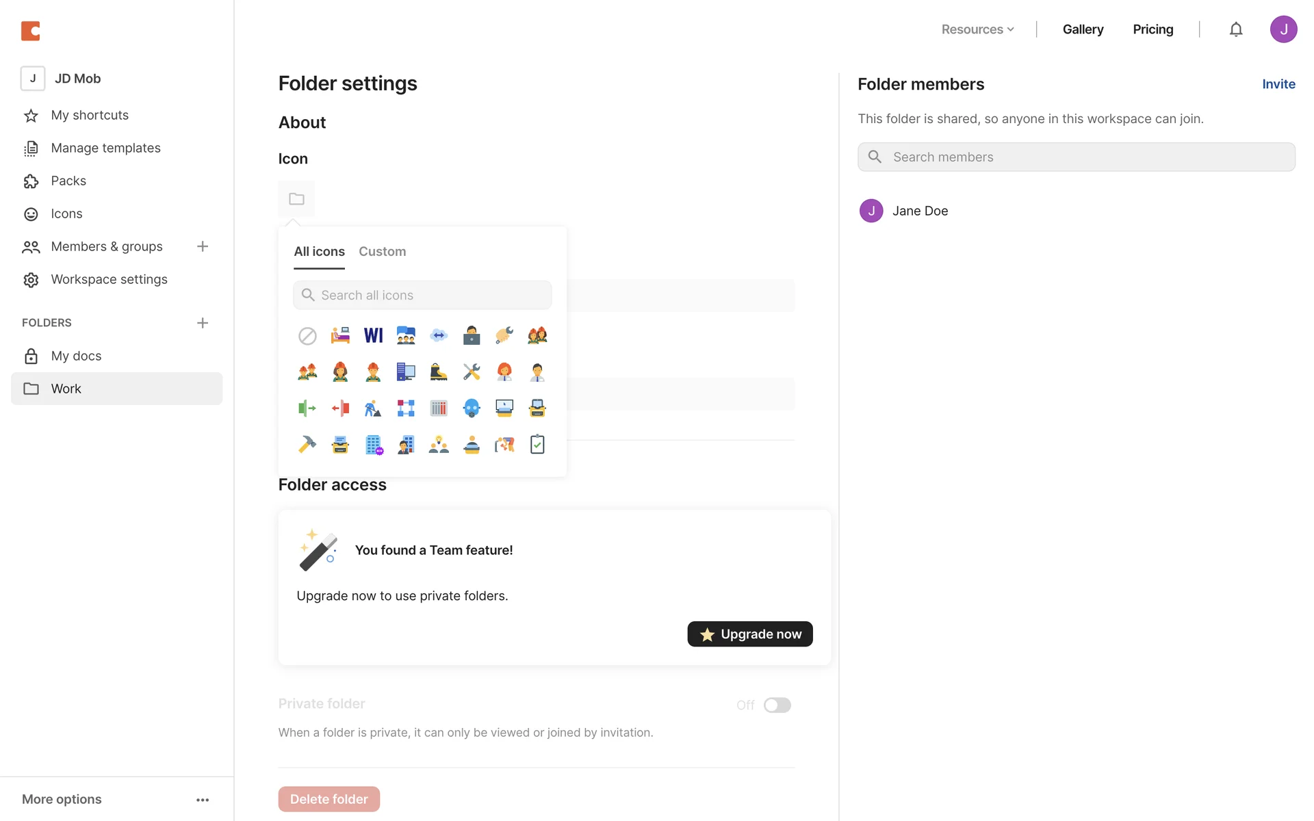Image resolution: width=1314 pixels, height=821 pixels.
Task: Toggle the Private folder switch
Action: pyautogui.click(x=777, y=705)
